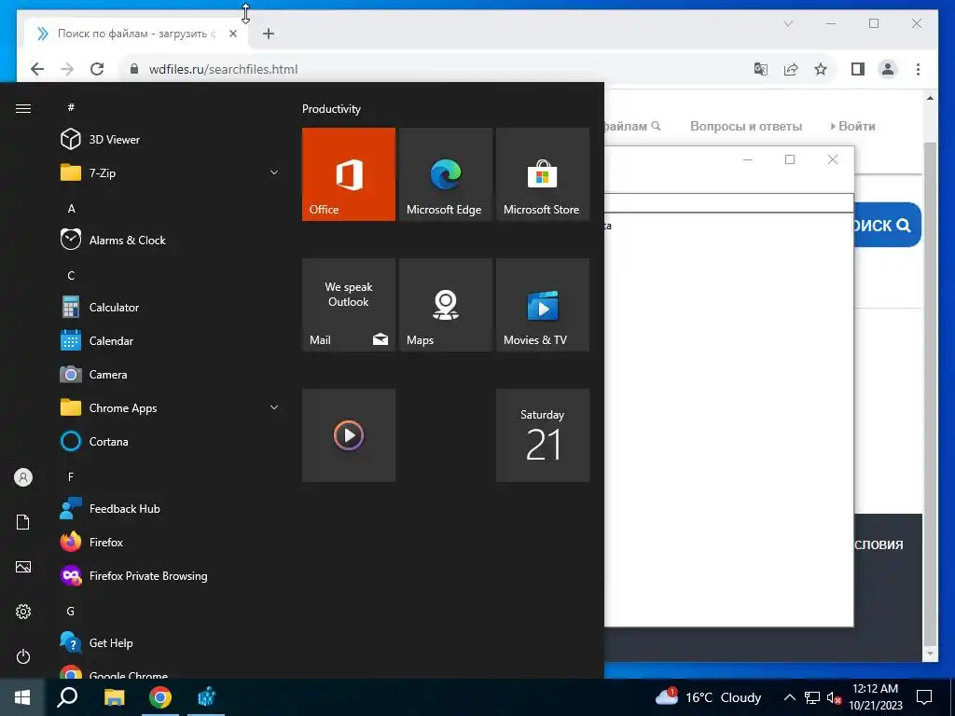Bookmark this page with the star icon
Screen dimensions: 955x716
821,69
